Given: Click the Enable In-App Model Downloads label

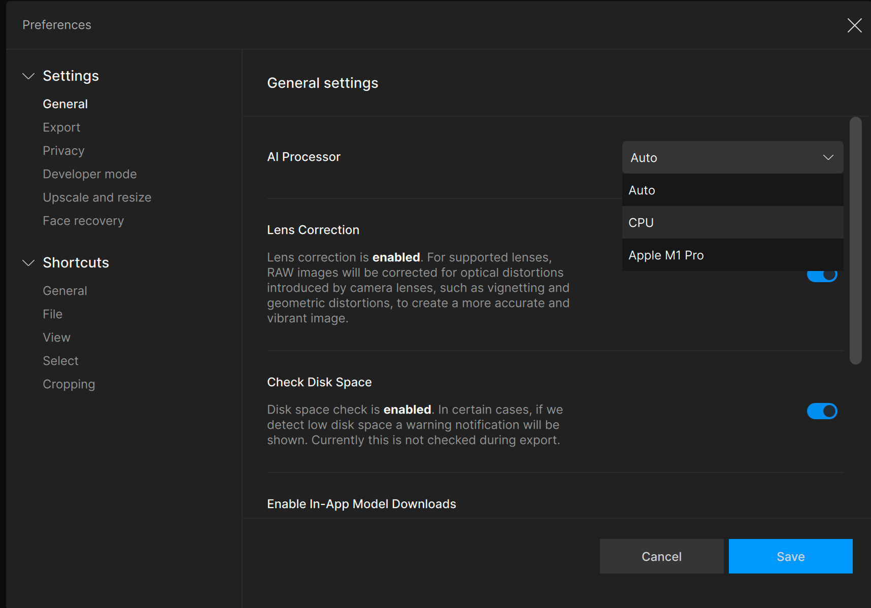Looking at the screenshot, I should point(361,504).
